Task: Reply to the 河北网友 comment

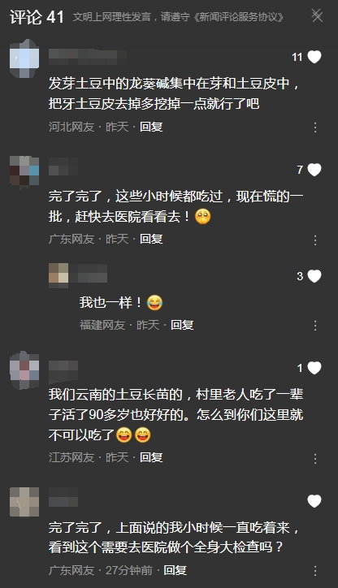Action: [x=151, y=127]
